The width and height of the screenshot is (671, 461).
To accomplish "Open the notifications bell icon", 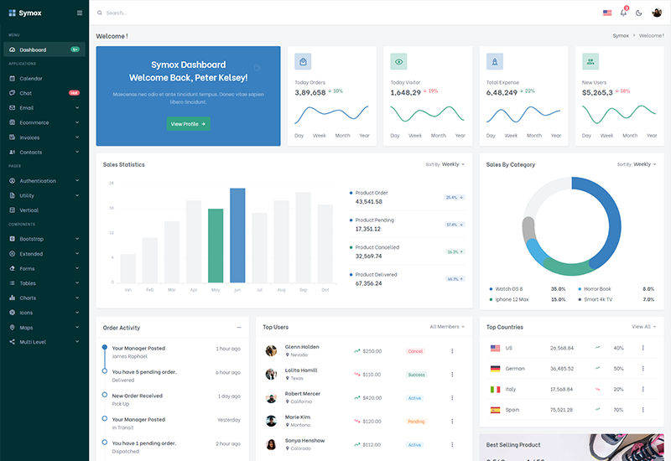I will (x=623, y=13).
